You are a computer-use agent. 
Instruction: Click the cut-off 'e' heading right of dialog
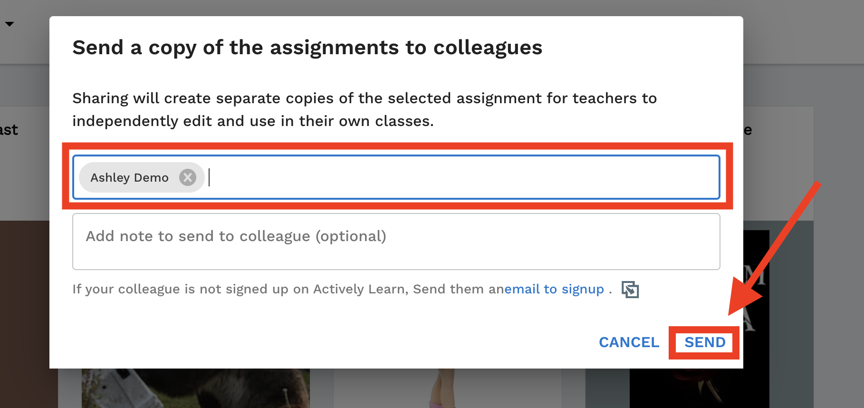748,130
